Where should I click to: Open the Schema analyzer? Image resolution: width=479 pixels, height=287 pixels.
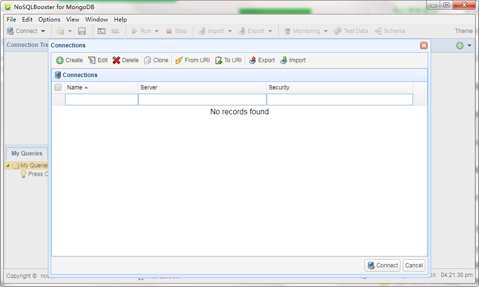pos(390,31)
